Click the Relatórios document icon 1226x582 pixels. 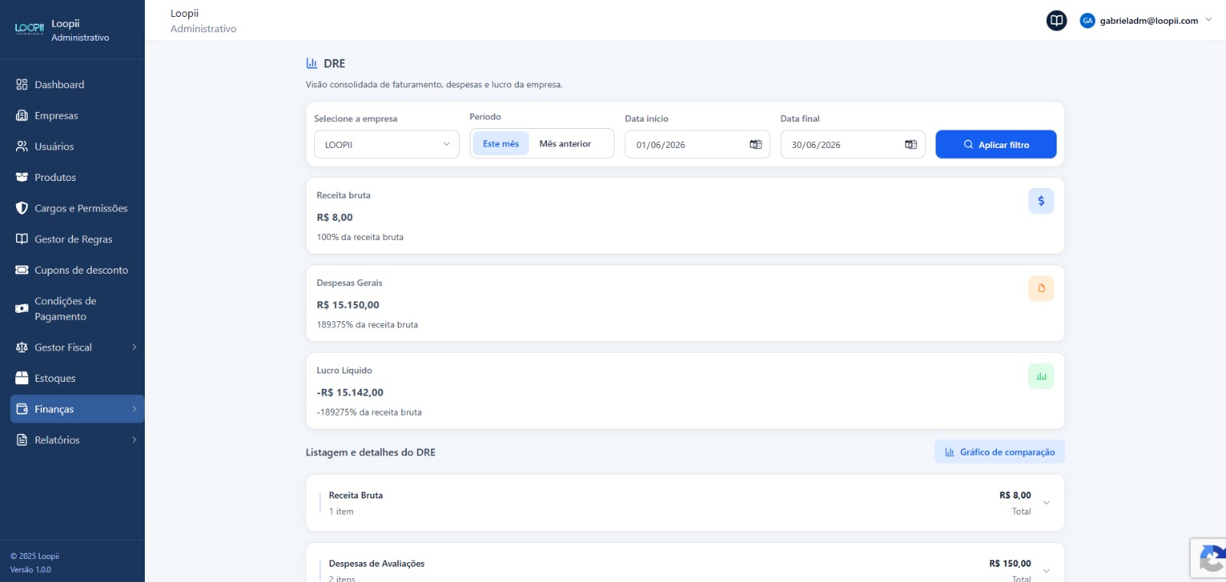(x=21, y=439)
